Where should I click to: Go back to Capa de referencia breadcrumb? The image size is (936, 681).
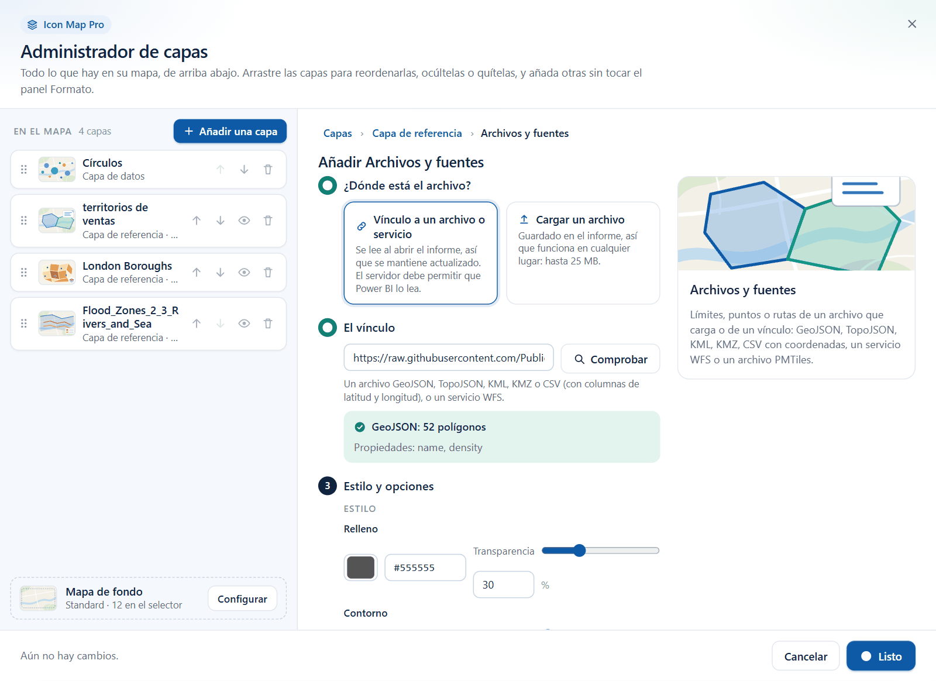coord(417,133)
